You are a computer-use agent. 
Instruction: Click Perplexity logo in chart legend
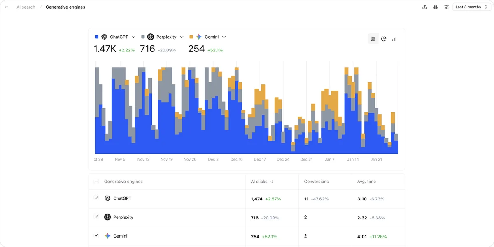pos(151,37)
